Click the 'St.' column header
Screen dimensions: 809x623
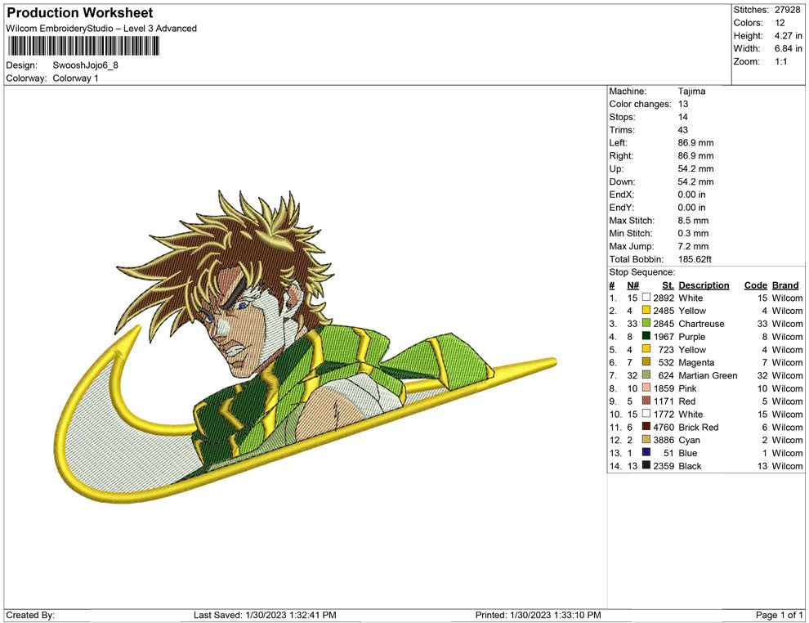[x=668, y=285]
